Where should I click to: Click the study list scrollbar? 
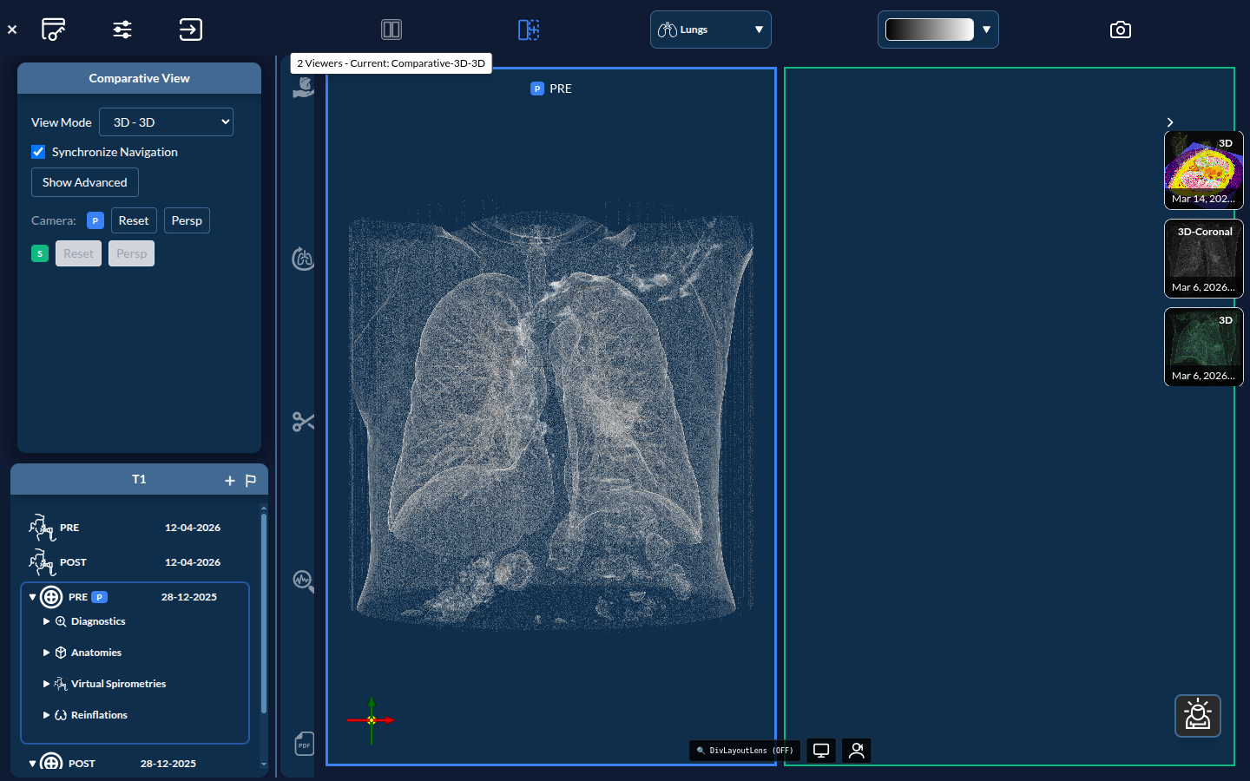(264, 614)
